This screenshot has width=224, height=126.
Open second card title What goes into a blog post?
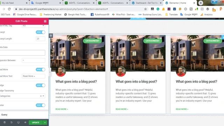(x=136, y=82)
